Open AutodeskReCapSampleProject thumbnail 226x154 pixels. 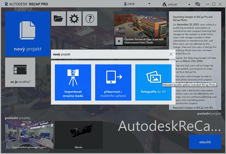click(x=29, y=135)
